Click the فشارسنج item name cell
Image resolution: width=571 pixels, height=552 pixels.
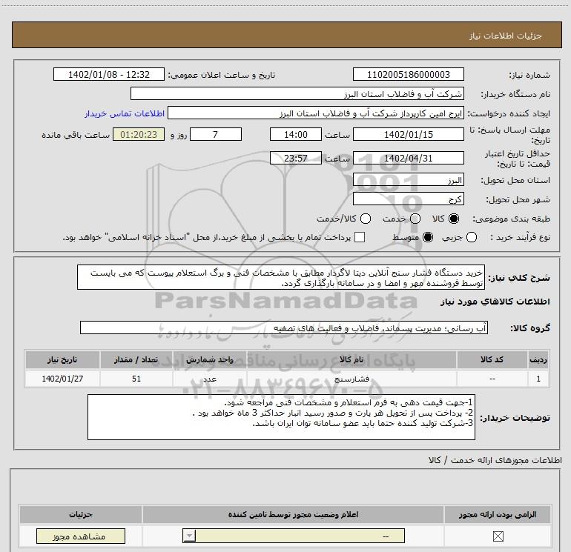click(x=351, y=379)
